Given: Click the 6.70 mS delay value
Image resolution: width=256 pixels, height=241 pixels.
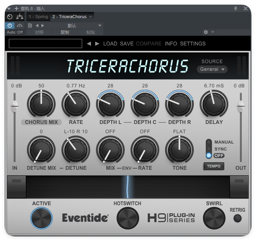Looking at the screenshot, I should (214, 85).
